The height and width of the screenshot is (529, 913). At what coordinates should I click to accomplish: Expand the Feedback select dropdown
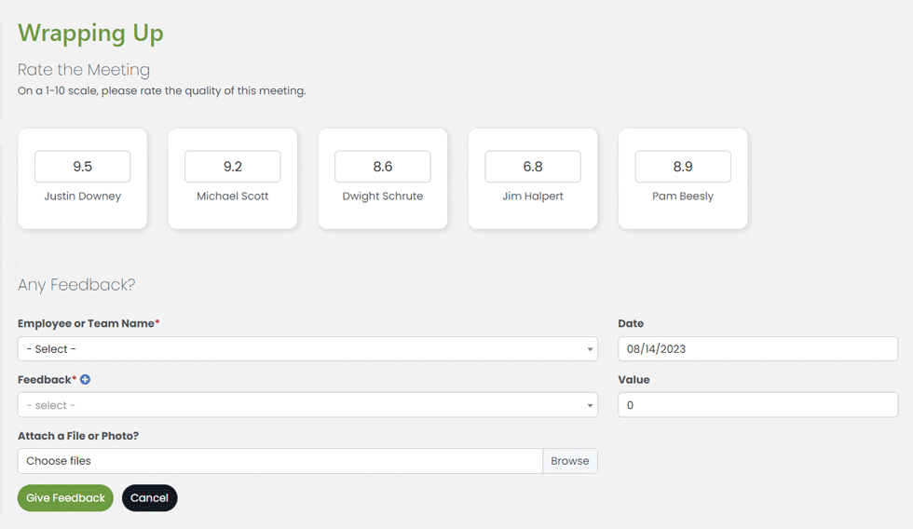[x=307, y=405]
